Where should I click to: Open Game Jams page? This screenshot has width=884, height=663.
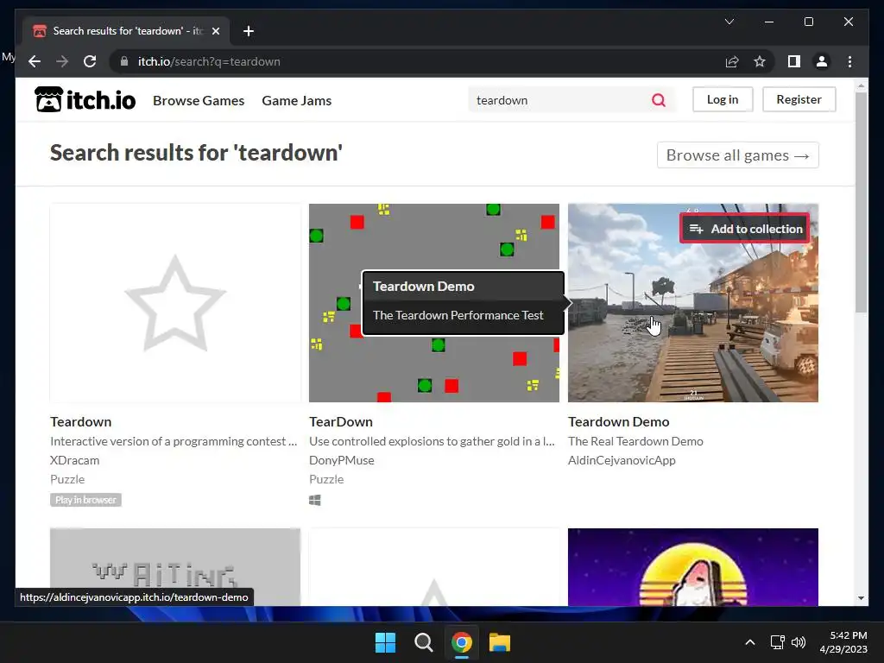click(x=297, y=100)
